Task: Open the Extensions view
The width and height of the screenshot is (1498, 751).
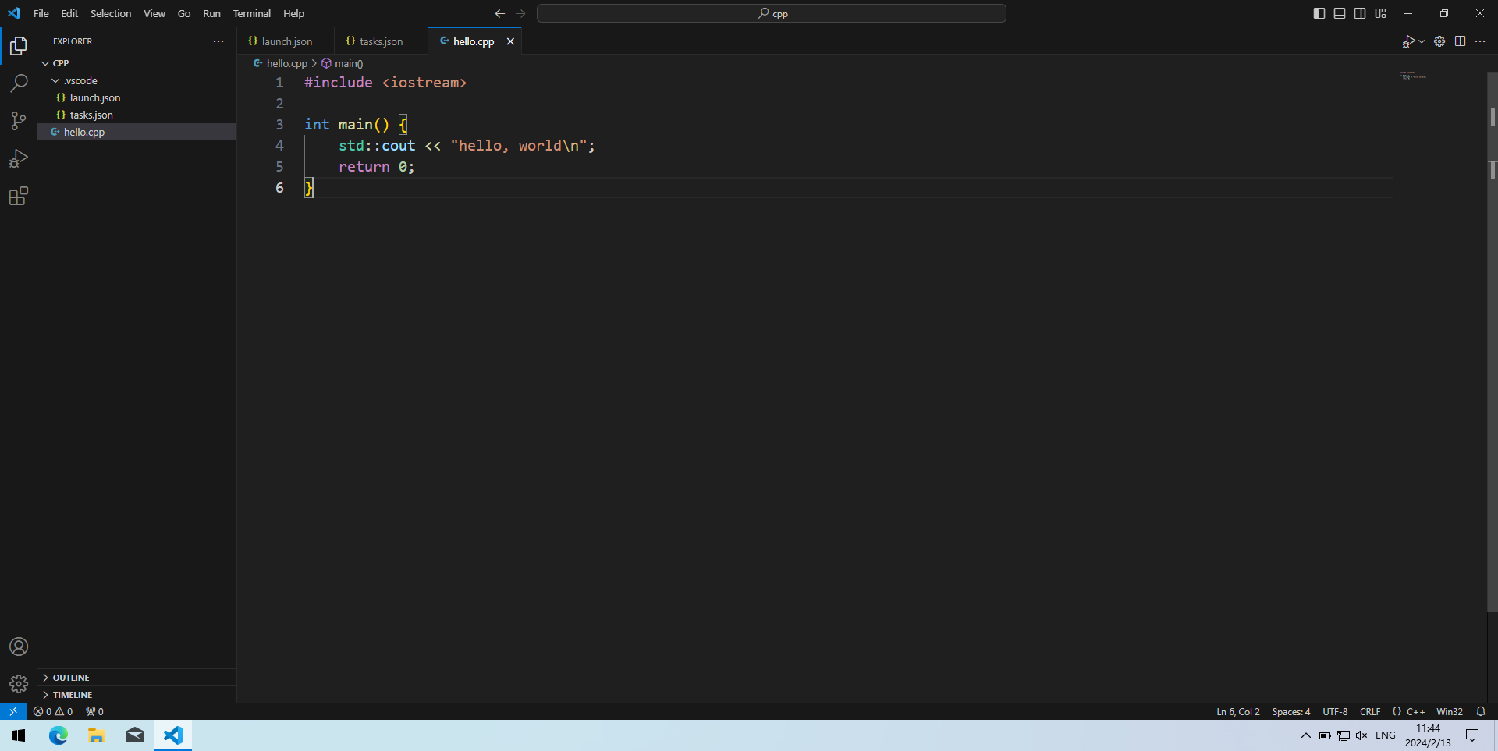Action: pos(19,196)
